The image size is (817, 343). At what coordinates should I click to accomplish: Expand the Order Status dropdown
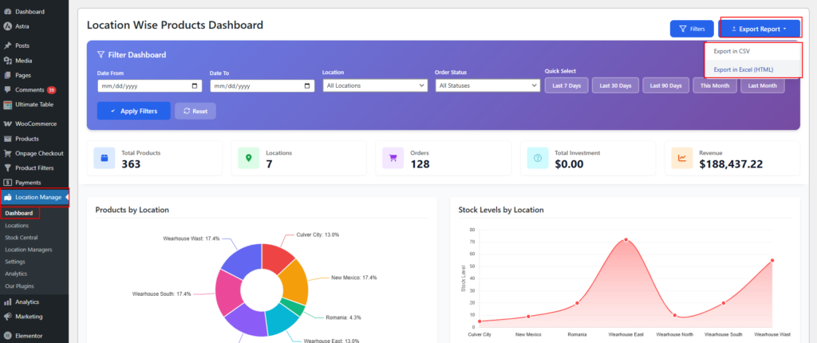point(488,85)
